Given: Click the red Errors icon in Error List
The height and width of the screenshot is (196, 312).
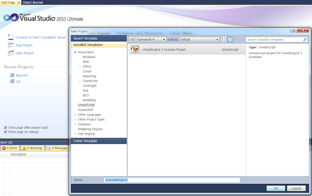Looking at the screenshot, I should tap(3, 148).
